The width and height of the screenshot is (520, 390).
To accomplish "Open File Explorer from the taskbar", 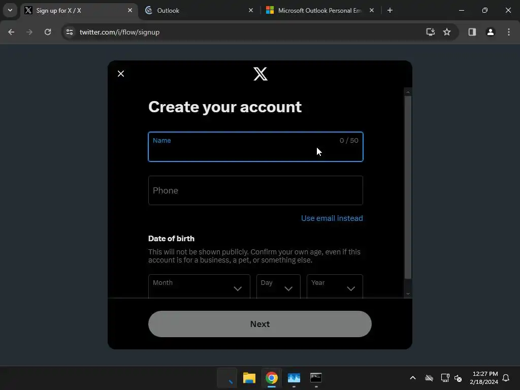I will click(x=249, y=378).
